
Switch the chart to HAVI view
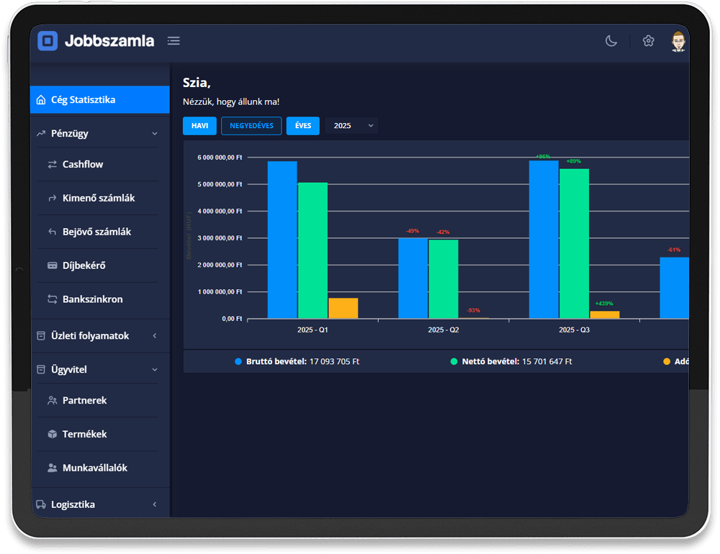[199, 126]
